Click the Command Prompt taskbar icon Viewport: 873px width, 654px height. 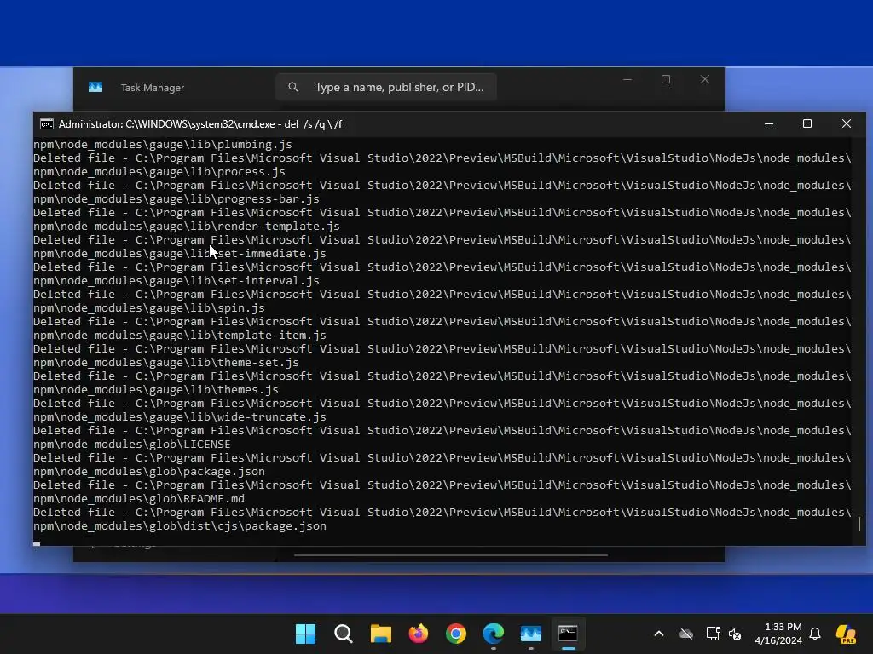(568, 634)
